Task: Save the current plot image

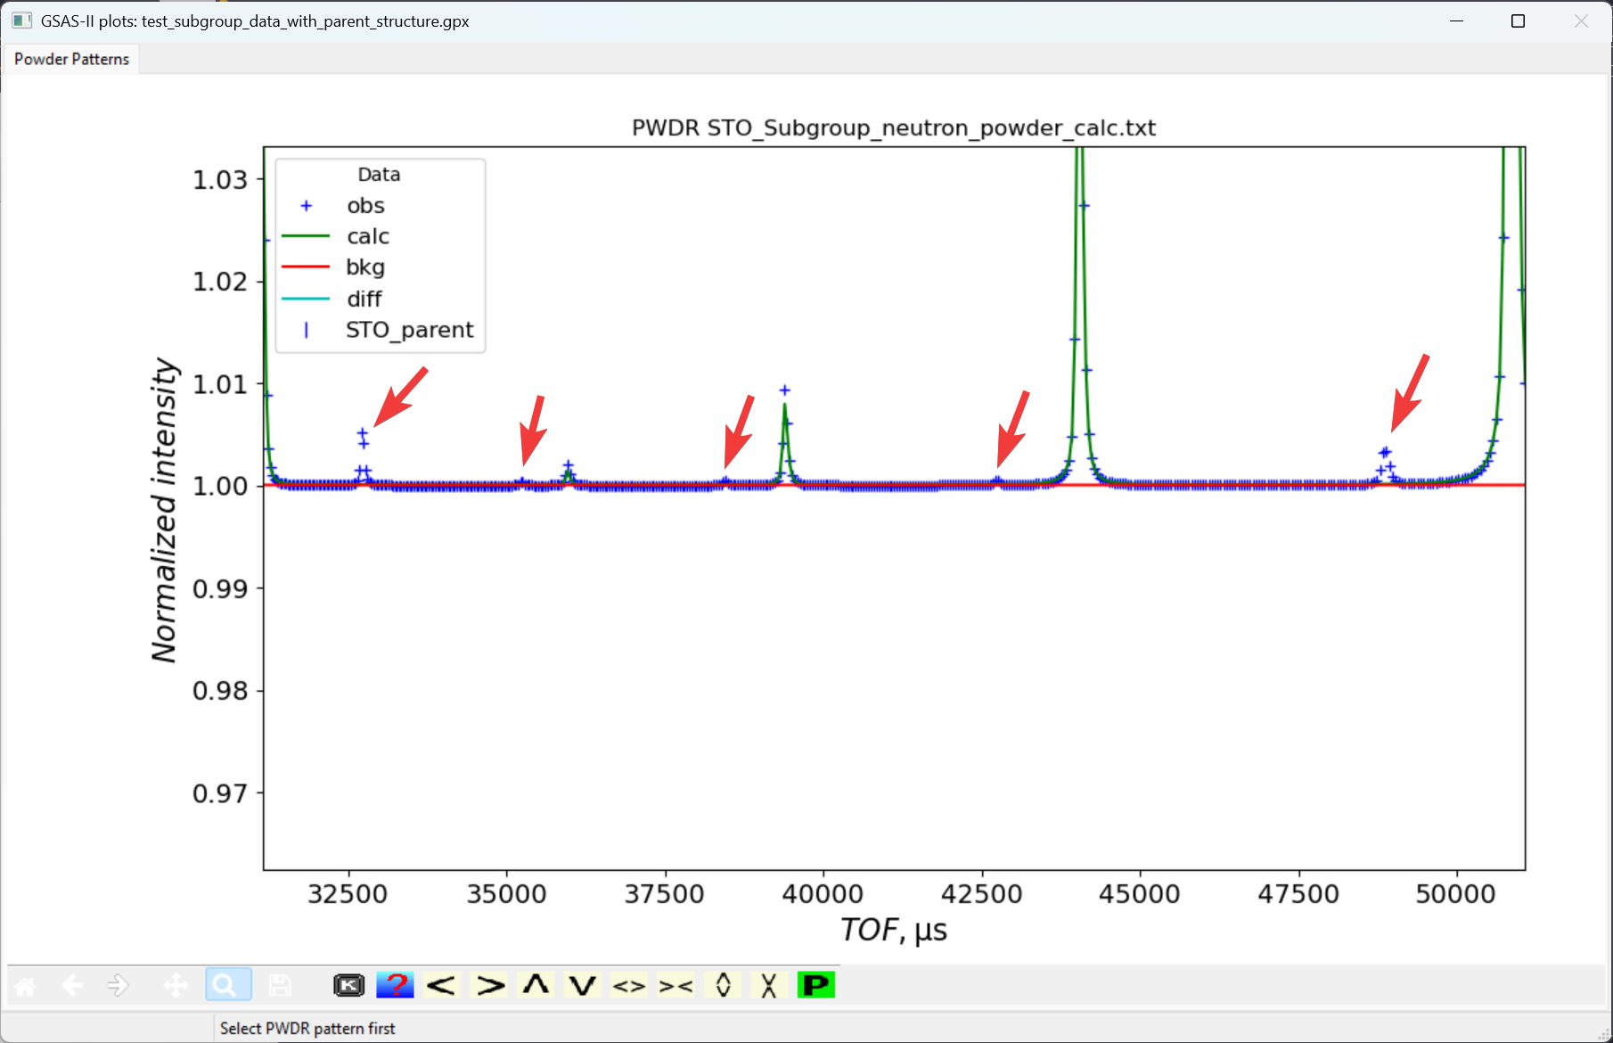Action: click(280, 984)
